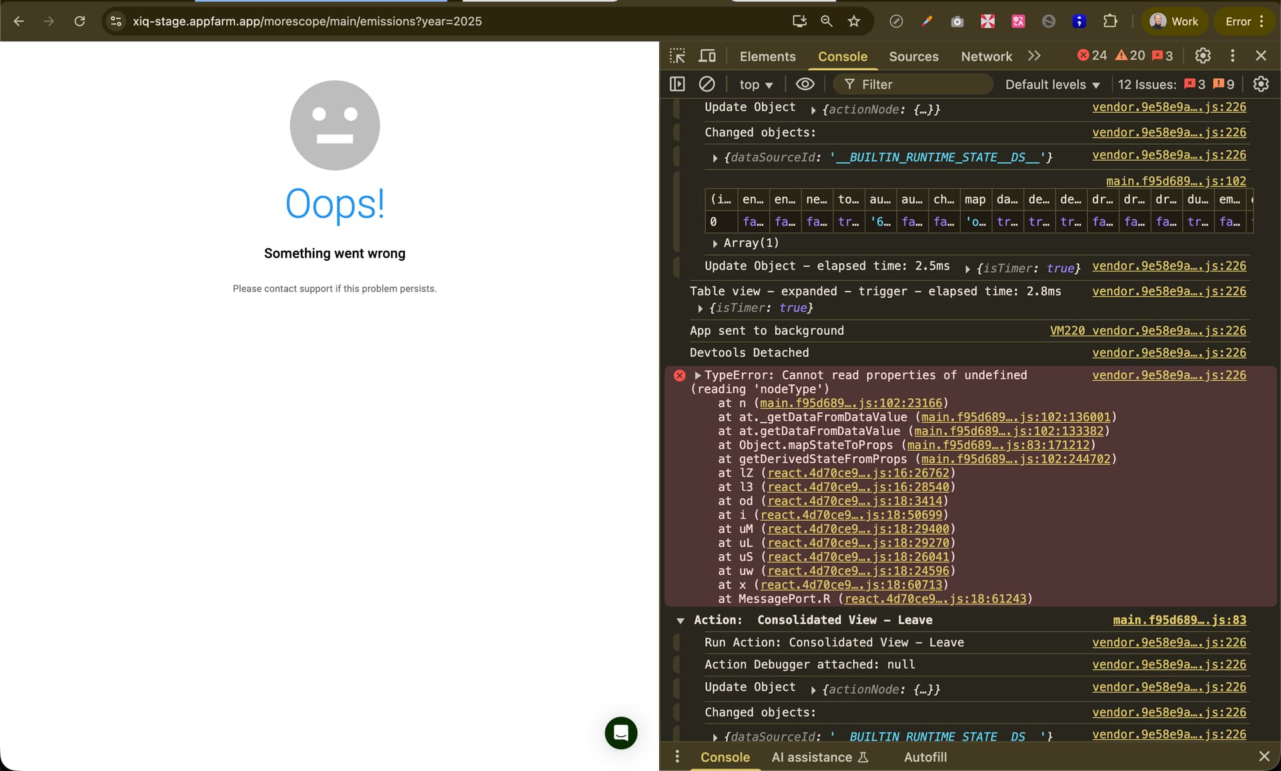Toggle the device toolbar icon
Screen dimensions: 1281x771
[x=707, y=56]
